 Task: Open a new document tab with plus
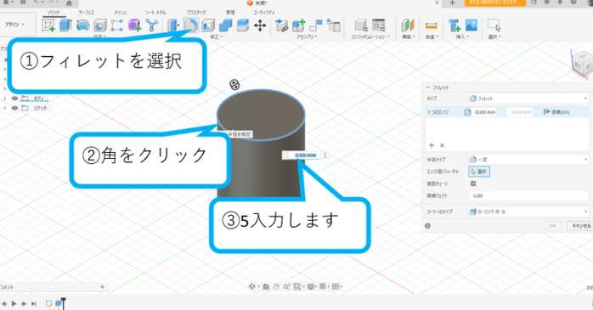pos(452,3)
